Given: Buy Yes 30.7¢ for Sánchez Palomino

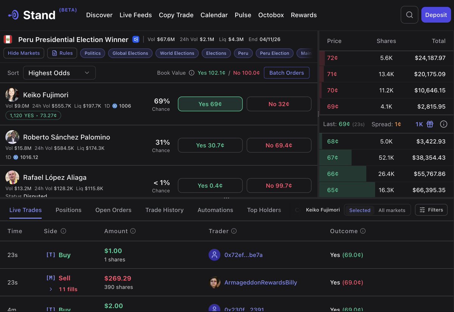Looking at the screenshot, I should [210, 145].
